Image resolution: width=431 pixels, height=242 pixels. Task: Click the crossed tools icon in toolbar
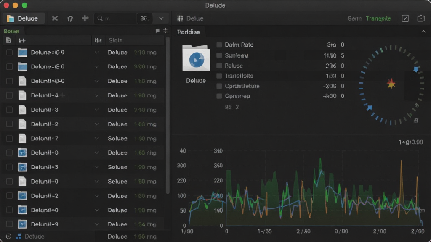click(x=55, y=18)
